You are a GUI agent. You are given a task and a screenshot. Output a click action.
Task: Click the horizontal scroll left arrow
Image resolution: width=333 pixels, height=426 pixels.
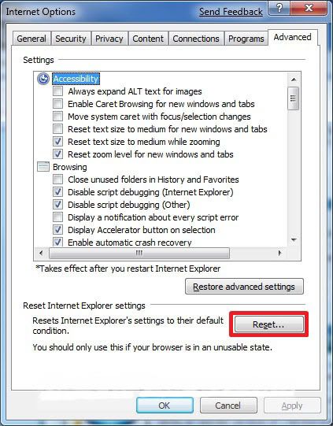click(x=41, y=254)
